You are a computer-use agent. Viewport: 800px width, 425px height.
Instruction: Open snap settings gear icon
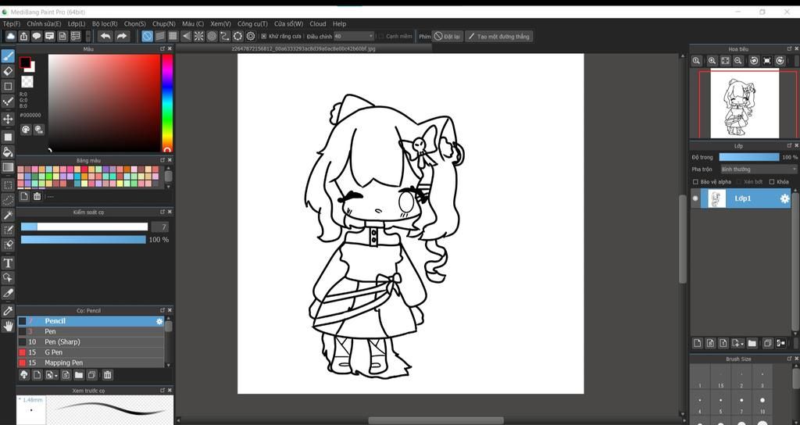(251, 36)
